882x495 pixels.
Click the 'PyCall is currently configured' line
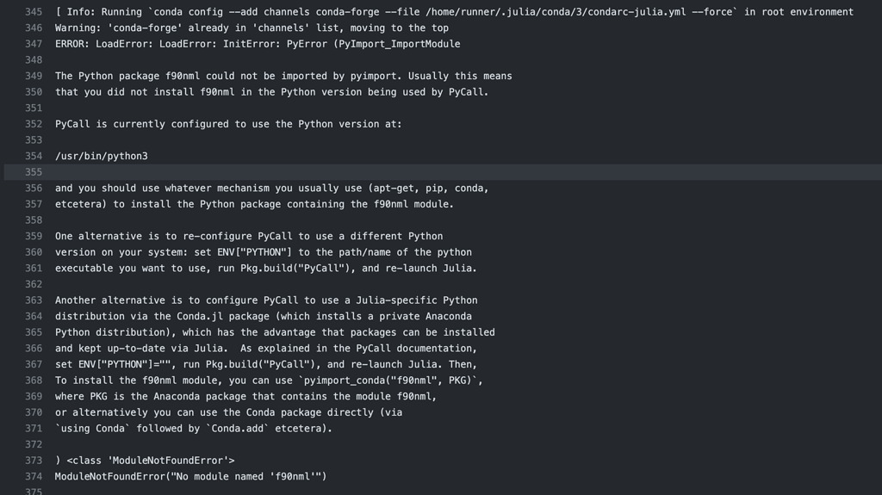228,124
